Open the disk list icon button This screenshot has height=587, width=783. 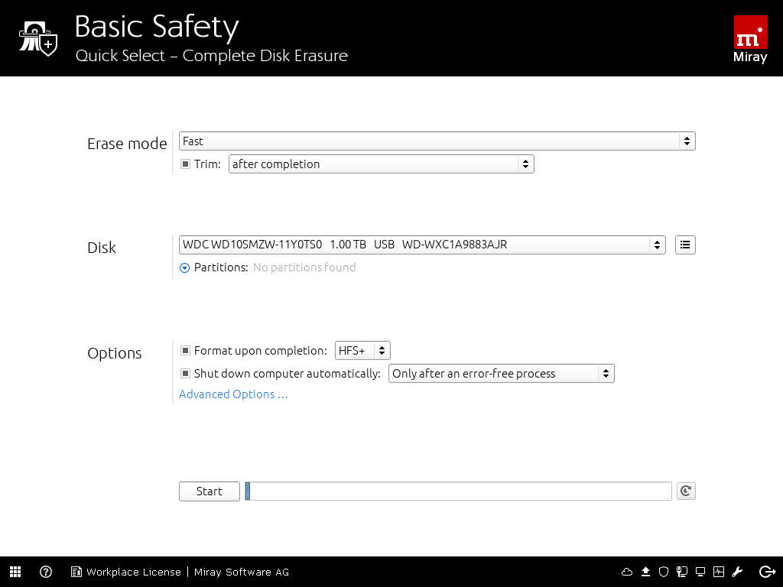pos(685,245)
